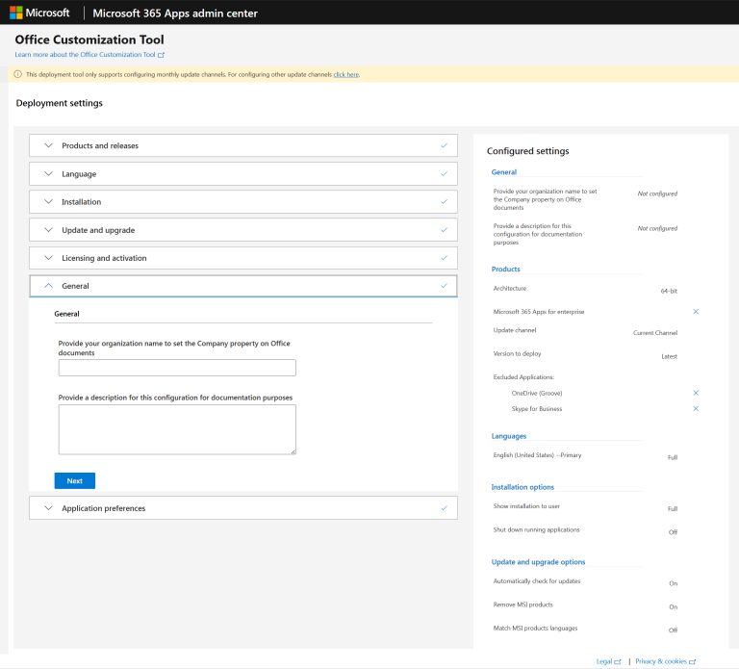Viewport: 739px width, 669px height.
Task: Click the checkmark on the Licensing and activation row
Action: [x=444, y=258]
